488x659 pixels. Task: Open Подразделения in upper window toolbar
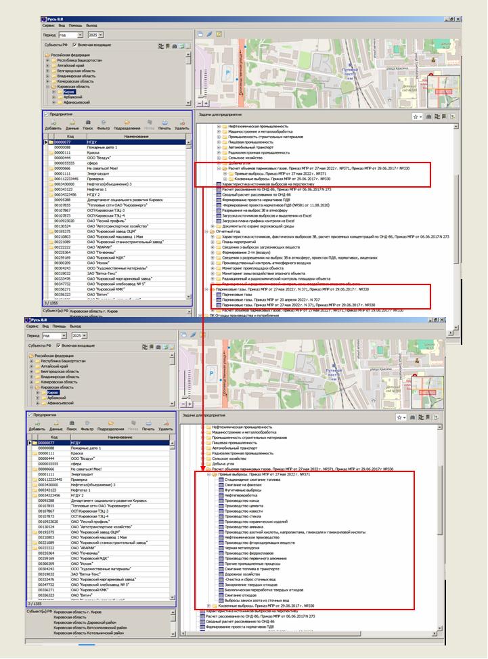[x=127, y=123]
